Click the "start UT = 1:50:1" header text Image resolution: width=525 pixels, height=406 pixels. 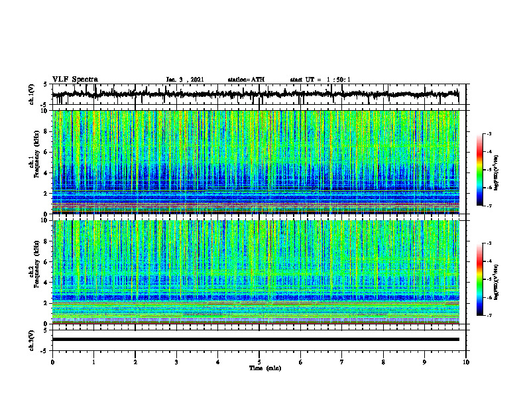(x=320, y=80)
